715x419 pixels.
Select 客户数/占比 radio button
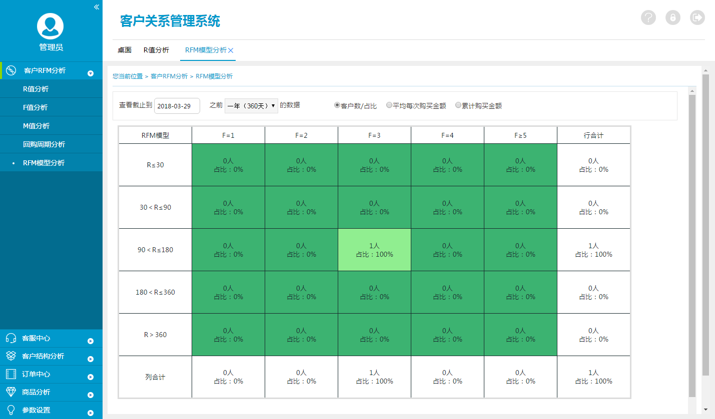pyautogui.click(x=337, y=105)
